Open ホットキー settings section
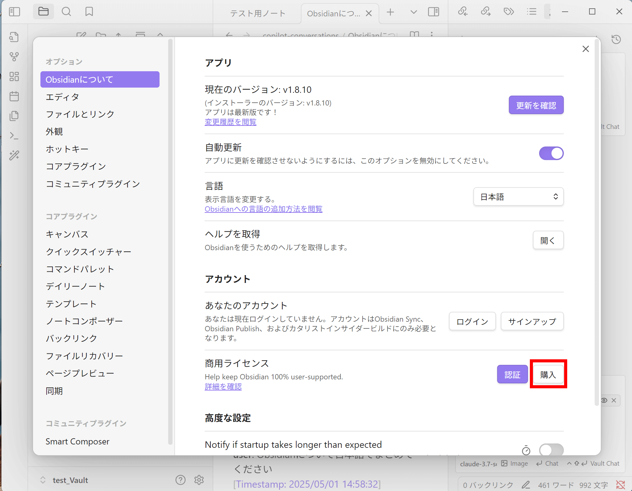 (100, 149)
